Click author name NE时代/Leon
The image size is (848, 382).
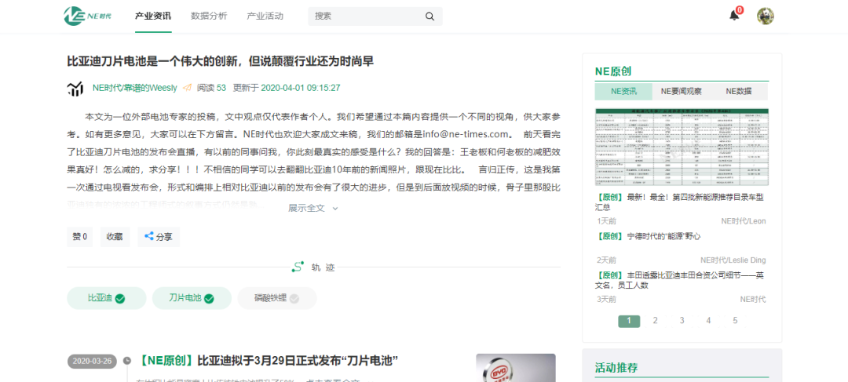click(x=744, y=221)
